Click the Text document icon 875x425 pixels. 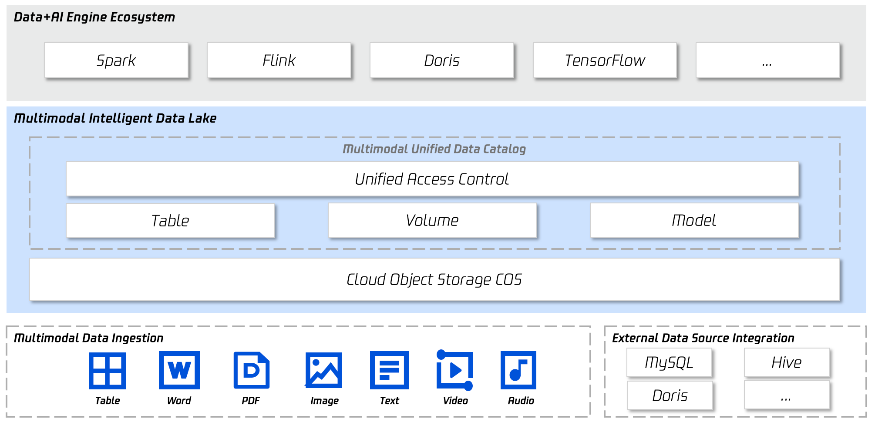(389, 370)
